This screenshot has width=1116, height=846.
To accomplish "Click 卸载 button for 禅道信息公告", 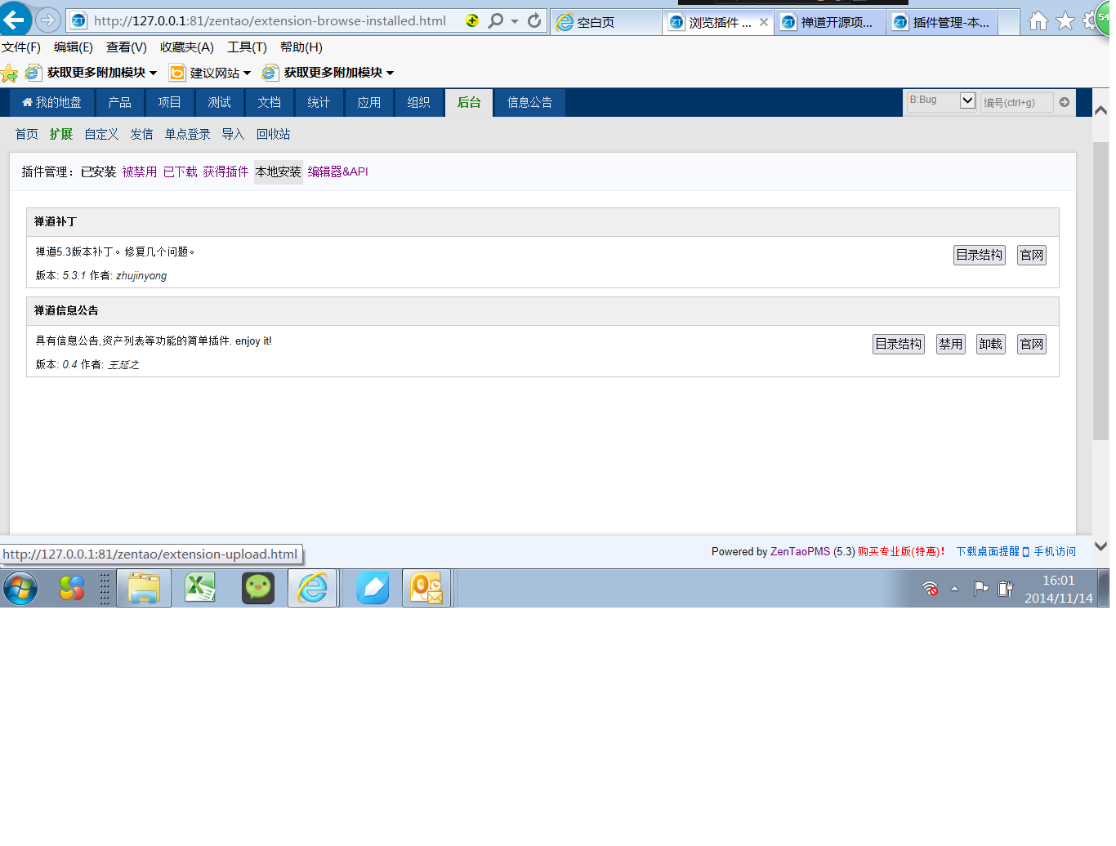I will coord(991,344).
